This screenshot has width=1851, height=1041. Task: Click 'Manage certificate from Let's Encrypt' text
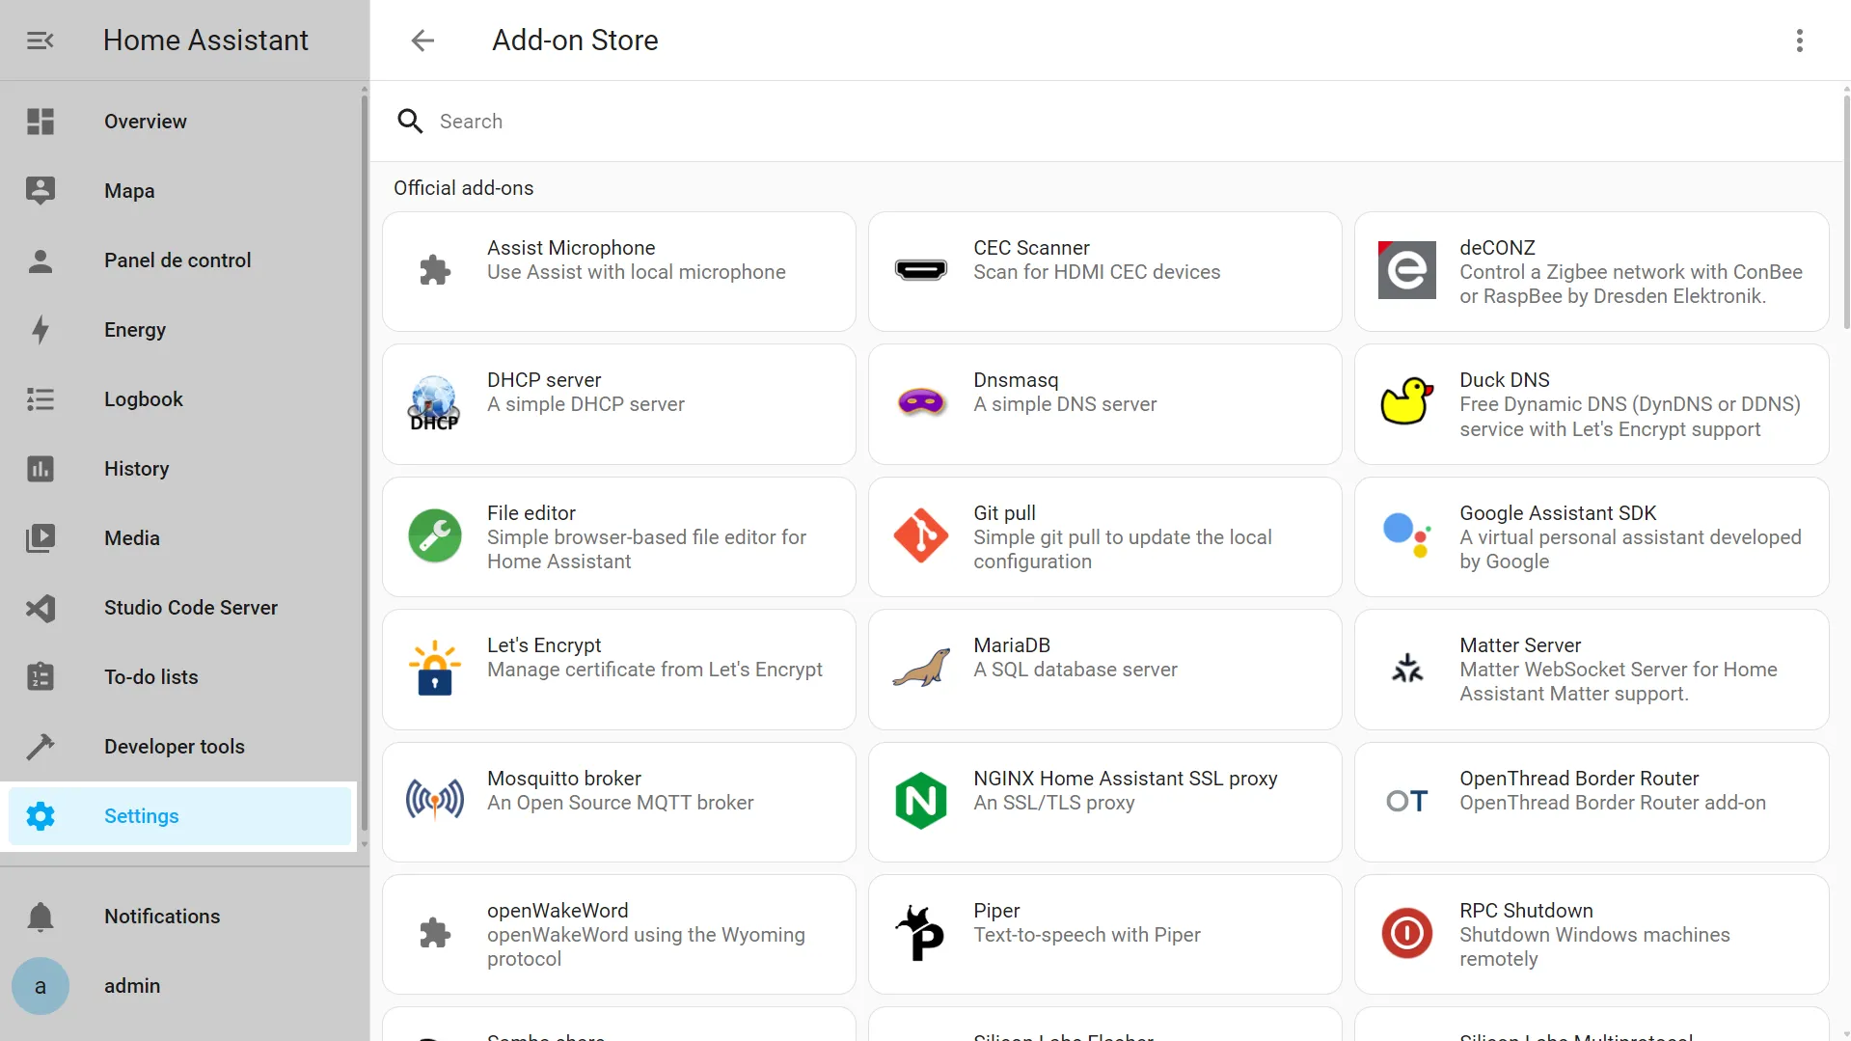tap(655, 670)
